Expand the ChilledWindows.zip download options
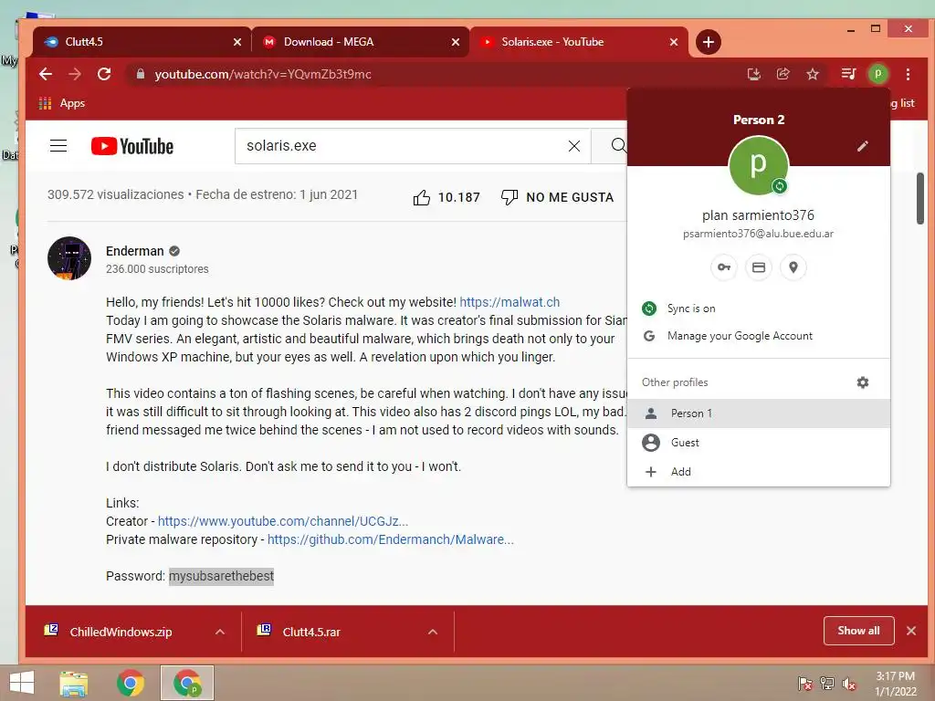Image resolution: width=935 pixels, height=701 pixels. point(220,632)
